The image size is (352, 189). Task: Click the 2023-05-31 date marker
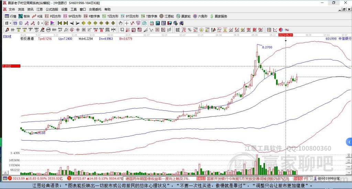tap(286, 35)
